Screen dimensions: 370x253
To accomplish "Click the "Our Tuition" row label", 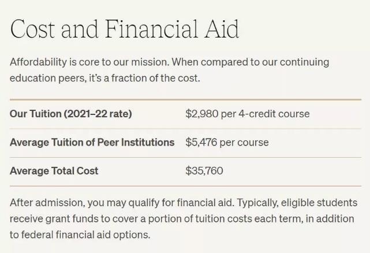I will click(x=36, y=114).
